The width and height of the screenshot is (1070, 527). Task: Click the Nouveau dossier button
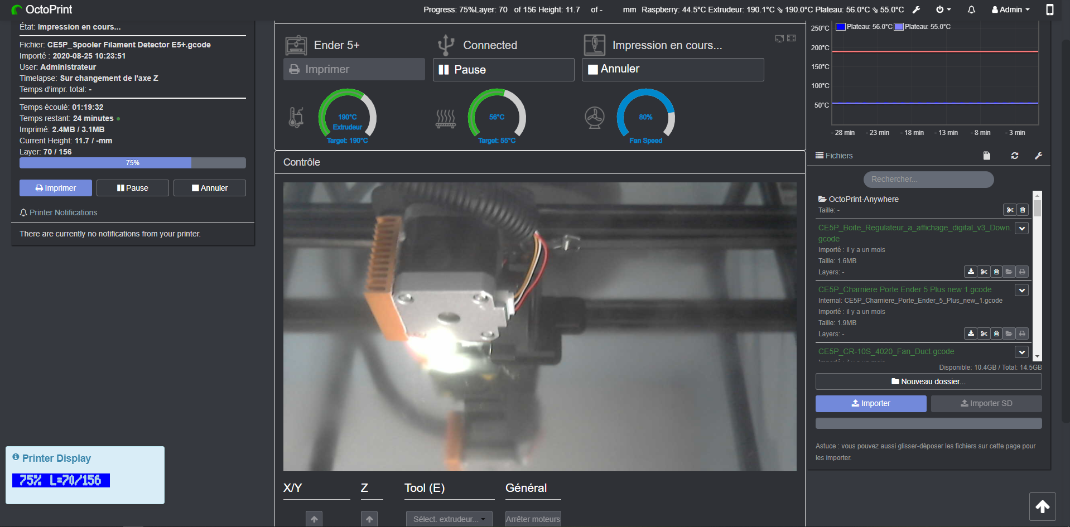tap(928, 381)
